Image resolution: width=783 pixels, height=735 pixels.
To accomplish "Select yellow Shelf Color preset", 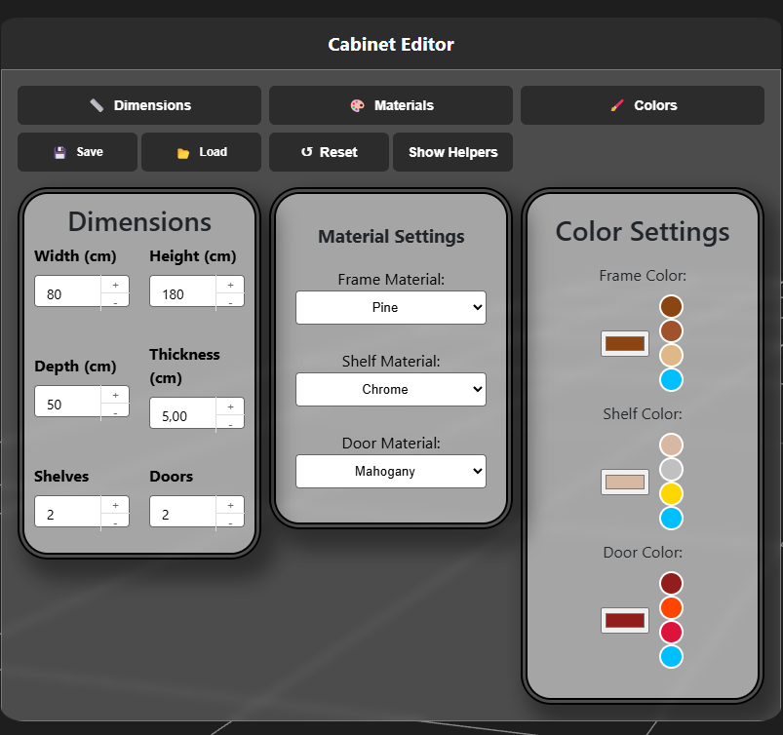I will pos(671,494).
